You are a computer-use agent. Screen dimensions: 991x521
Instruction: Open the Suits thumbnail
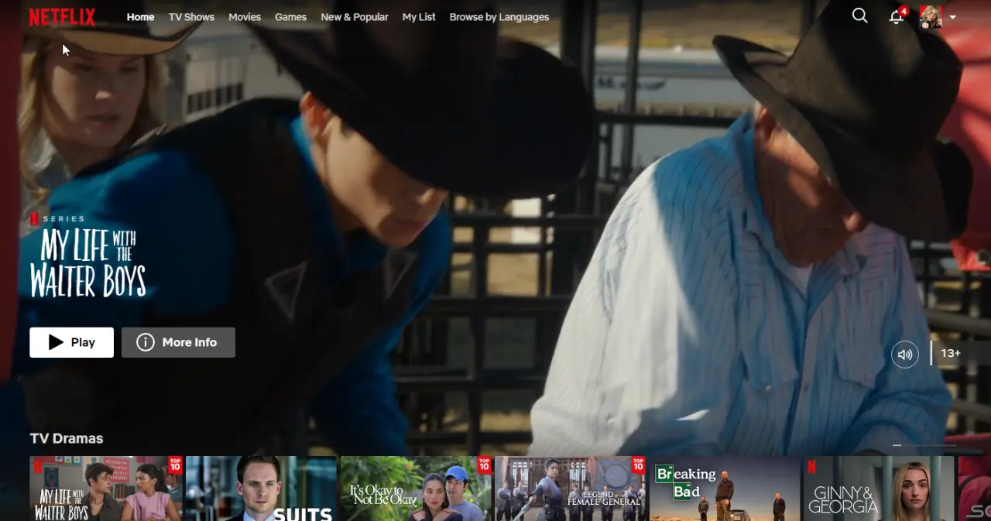[261, 488]
